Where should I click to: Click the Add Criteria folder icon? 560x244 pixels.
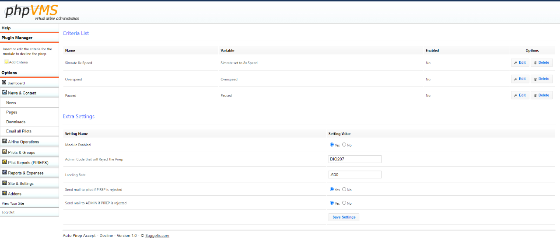pos(6,62)
